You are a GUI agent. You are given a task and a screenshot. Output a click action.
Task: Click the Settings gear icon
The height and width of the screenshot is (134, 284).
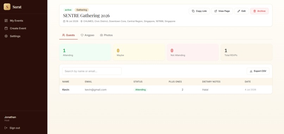point(6,36)
